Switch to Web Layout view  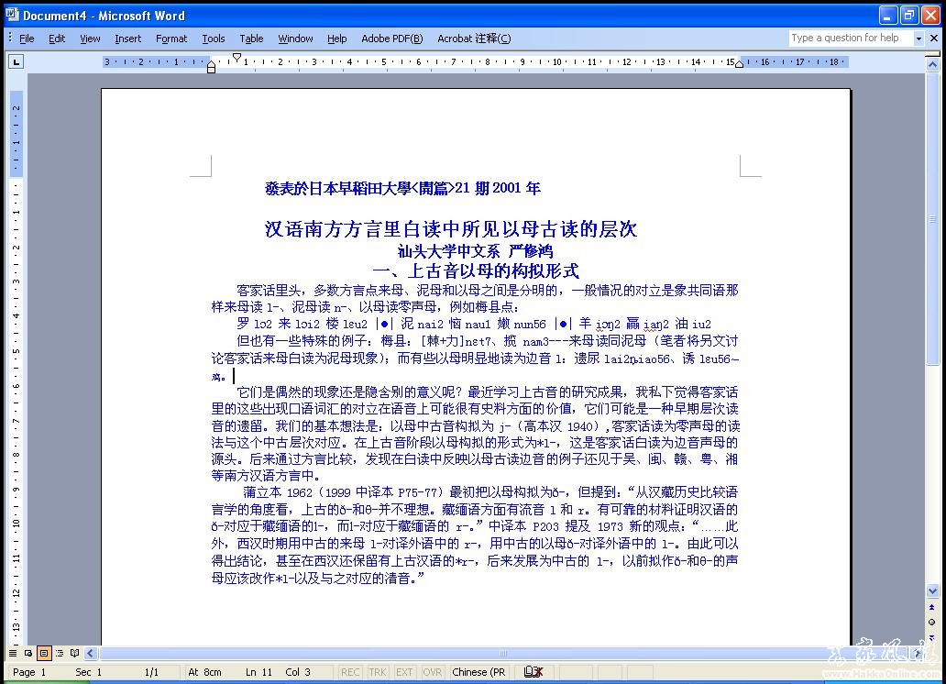click(x=28, y=653)
